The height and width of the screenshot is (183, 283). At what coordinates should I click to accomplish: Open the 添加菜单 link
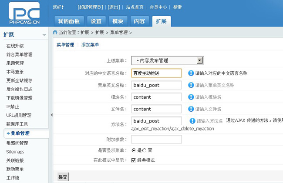(90, 45)
